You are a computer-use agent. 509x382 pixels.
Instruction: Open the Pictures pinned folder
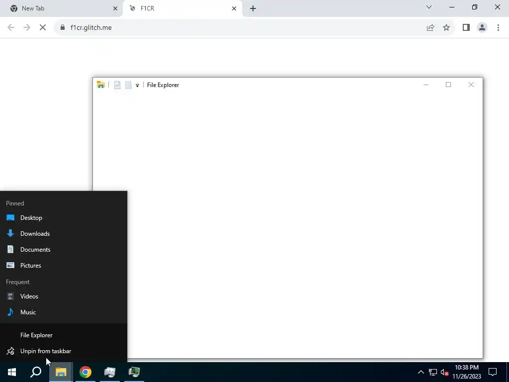click(x=64, y=266)
